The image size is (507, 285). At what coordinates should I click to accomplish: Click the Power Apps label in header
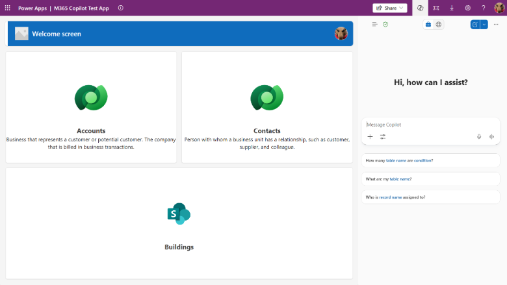pyautogui.click(x=32, y=8)
